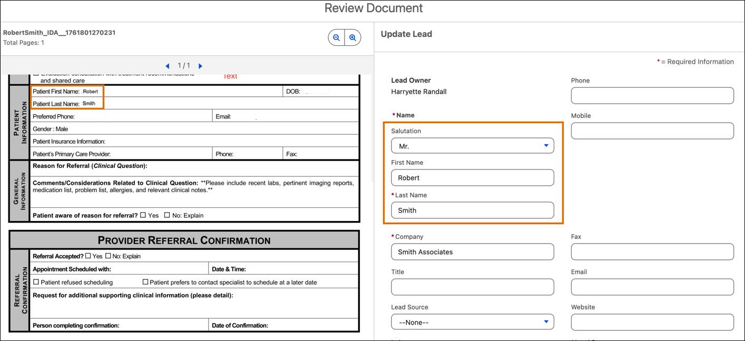Go to the previous document page
The width and height of the screenshot is (745, 341).
coord(168,65)
